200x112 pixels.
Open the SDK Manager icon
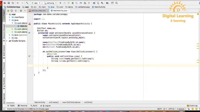point(102,3)
